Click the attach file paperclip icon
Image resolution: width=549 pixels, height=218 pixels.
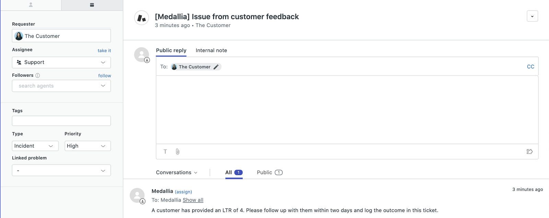177,152
